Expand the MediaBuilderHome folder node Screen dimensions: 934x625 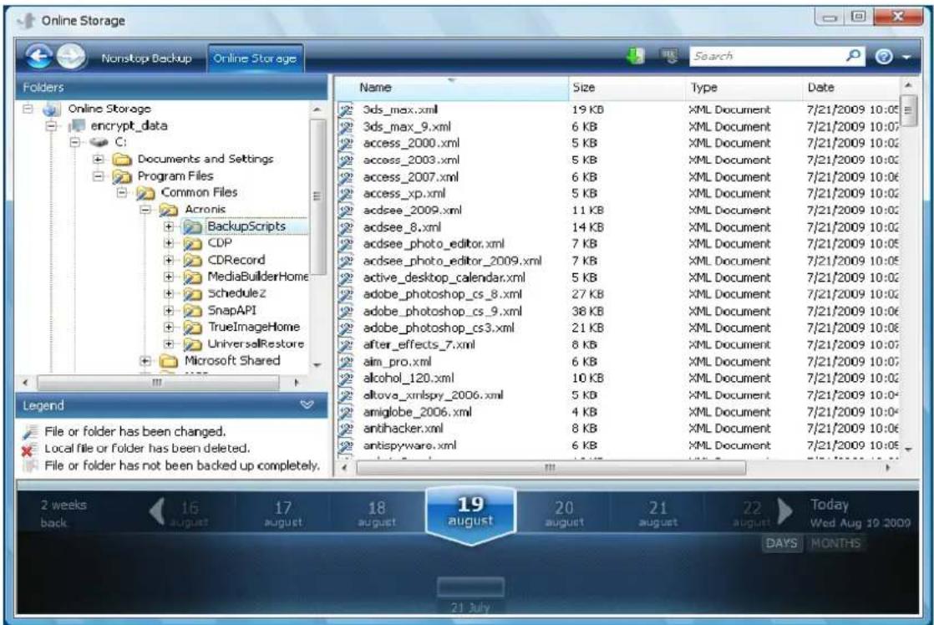pyautogui.click(x=169, y=277)
